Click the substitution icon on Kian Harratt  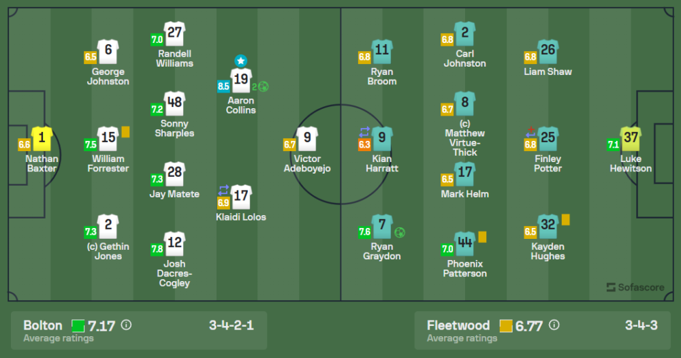(364, 131)
